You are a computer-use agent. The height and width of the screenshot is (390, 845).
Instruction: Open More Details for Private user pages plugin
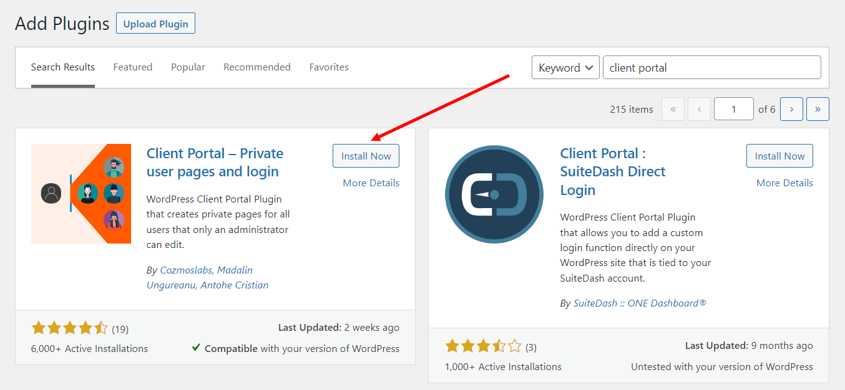(x=371, y=183)
